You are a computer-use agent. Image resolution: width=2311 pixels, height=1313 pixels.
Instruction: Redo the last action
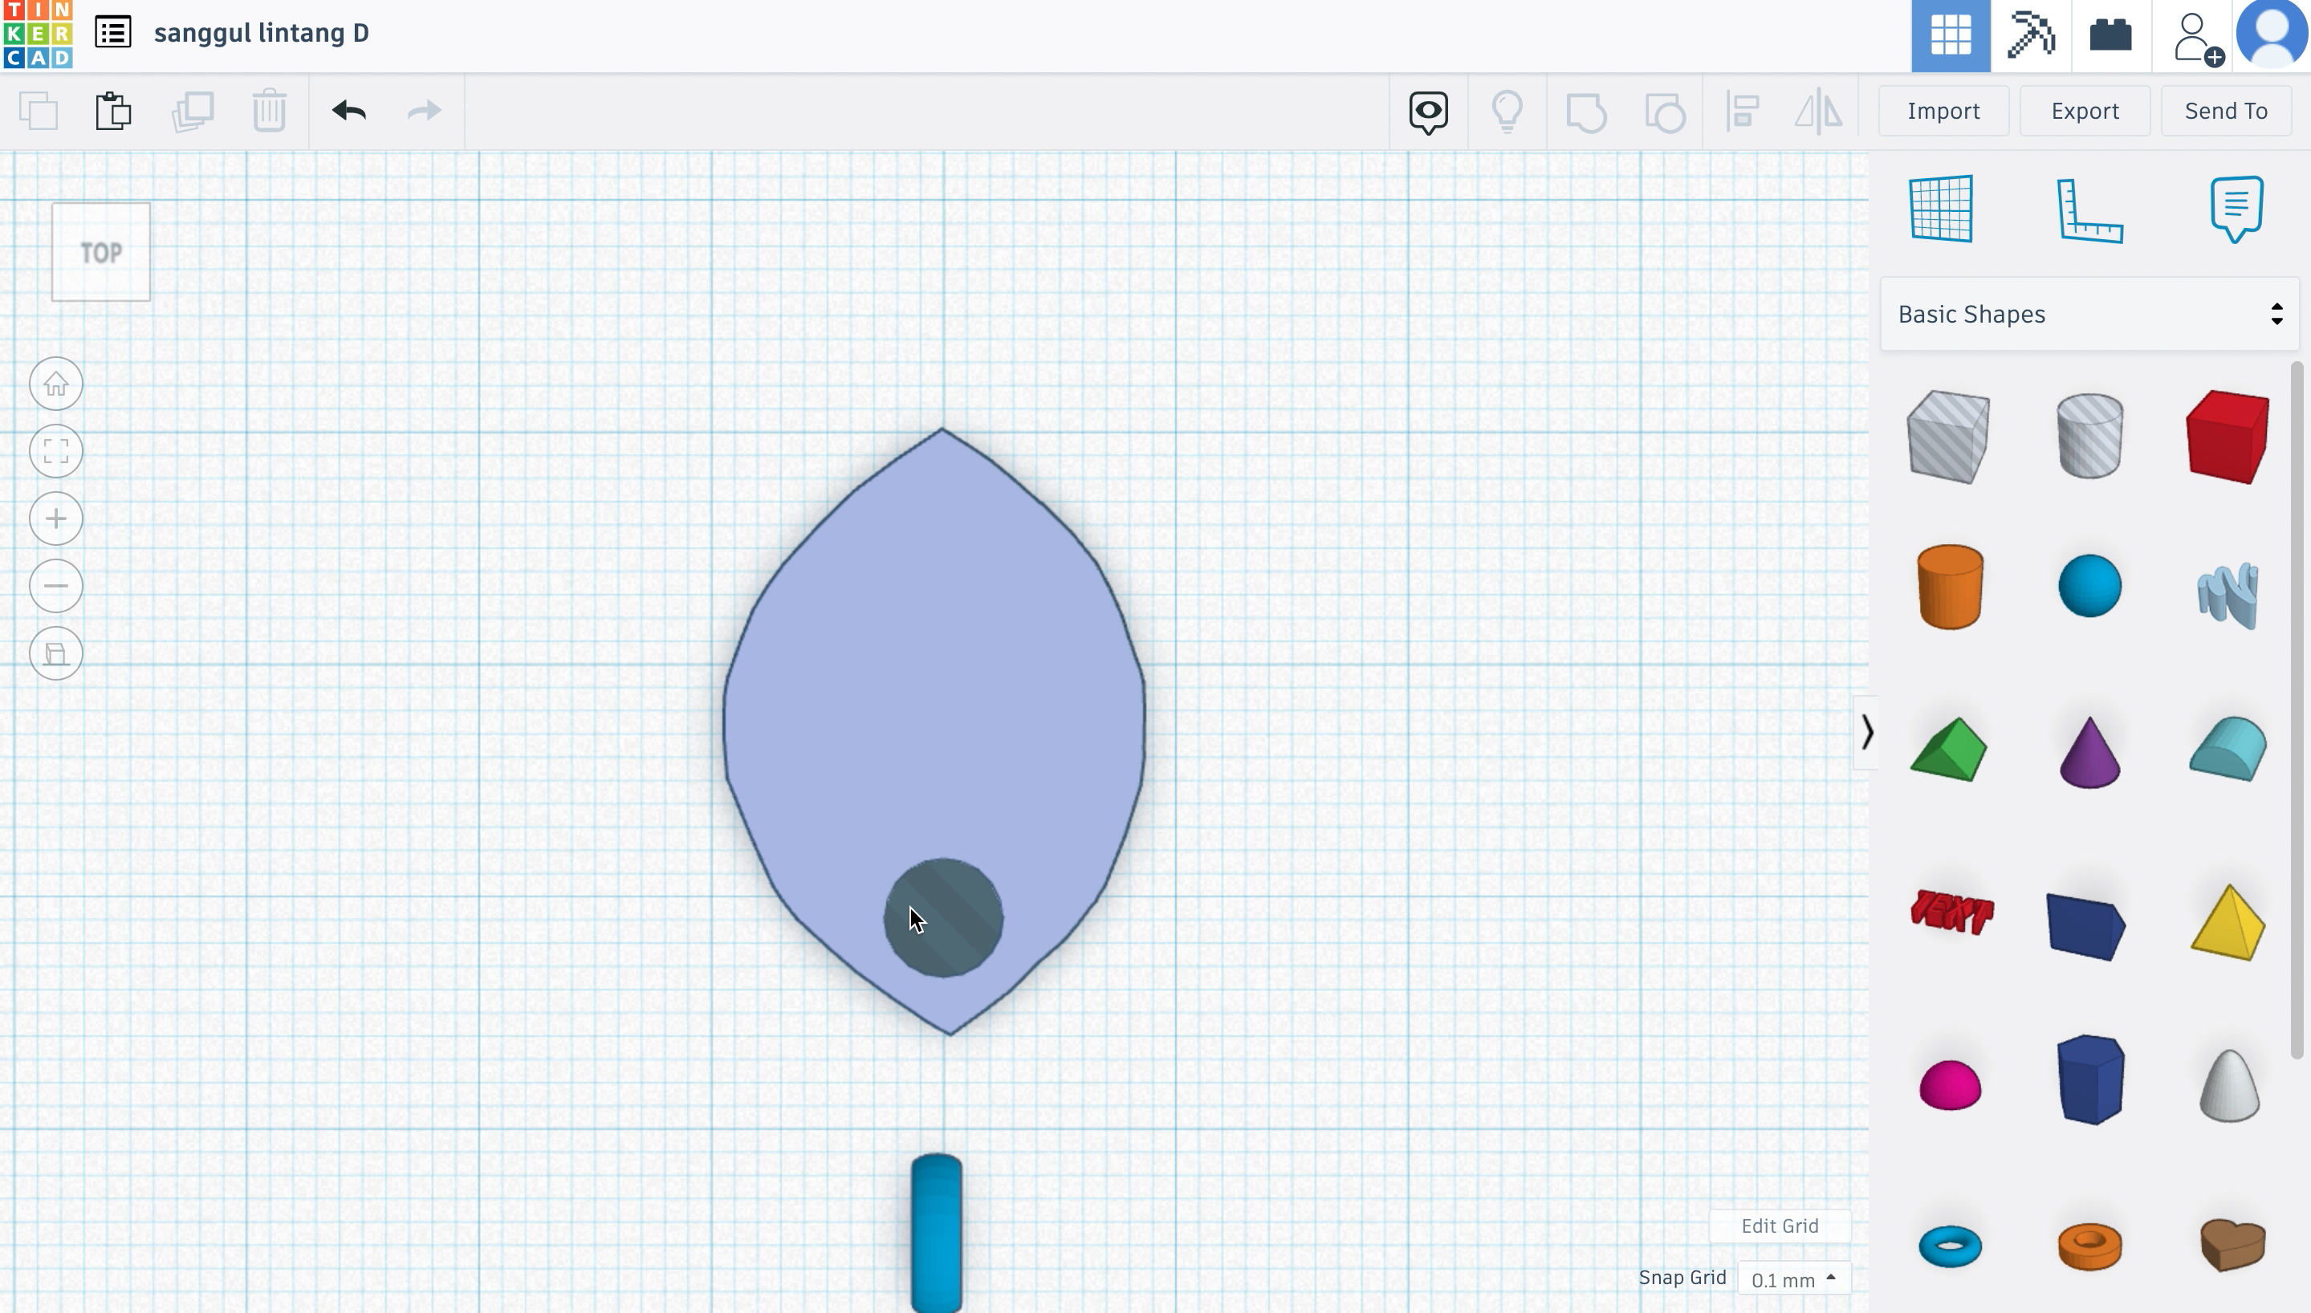pyautogui.click(x=424, y=111)
